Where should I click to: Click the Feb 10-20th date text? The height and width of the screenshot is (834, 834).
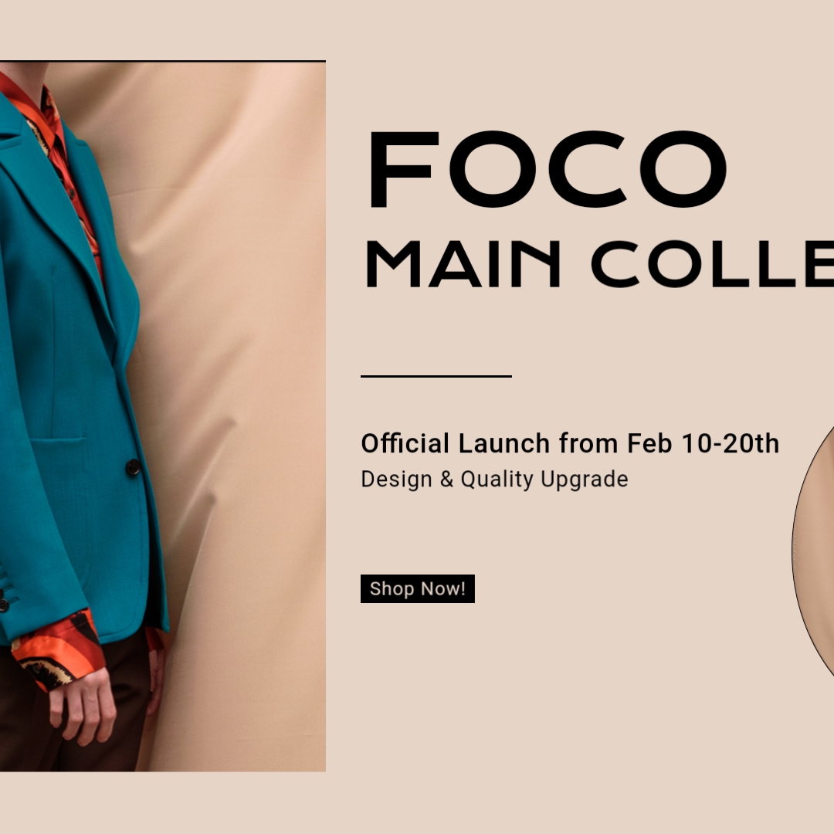pyautogui.click(x=703, y=443)
